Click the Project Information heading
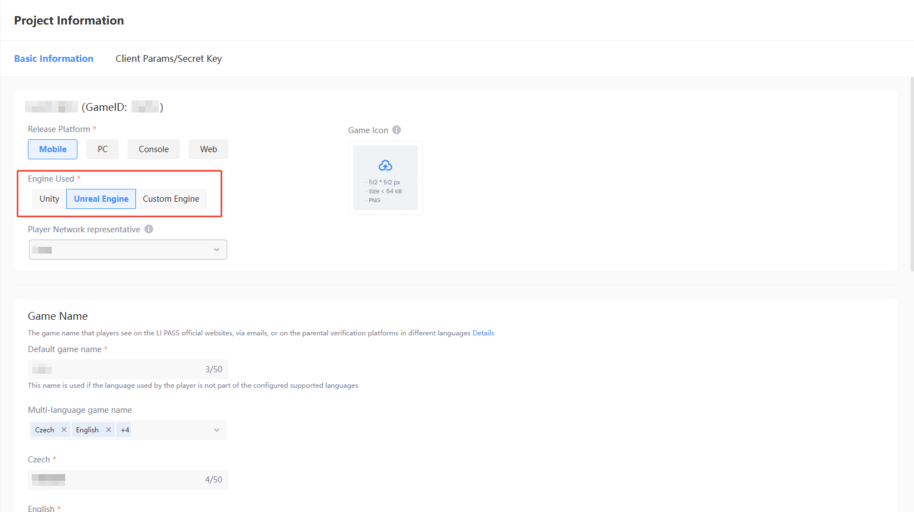 (69, 21)
